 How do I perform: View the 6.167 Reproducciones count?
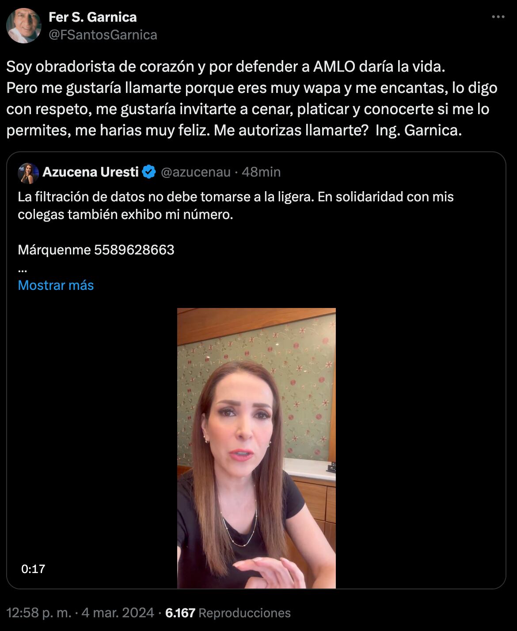228,613
